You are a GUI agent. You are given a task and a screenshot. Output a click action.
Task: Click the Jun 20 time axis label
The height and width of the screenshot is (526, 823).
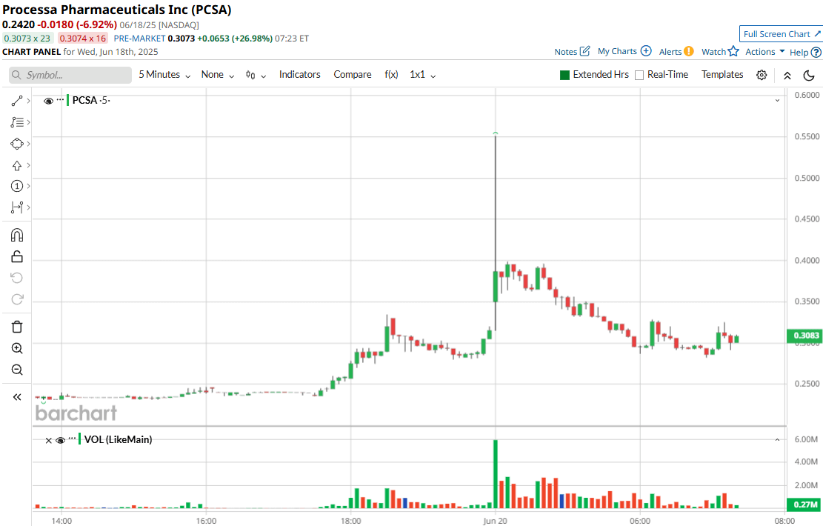pyautogui.click(x=495, y=520)
